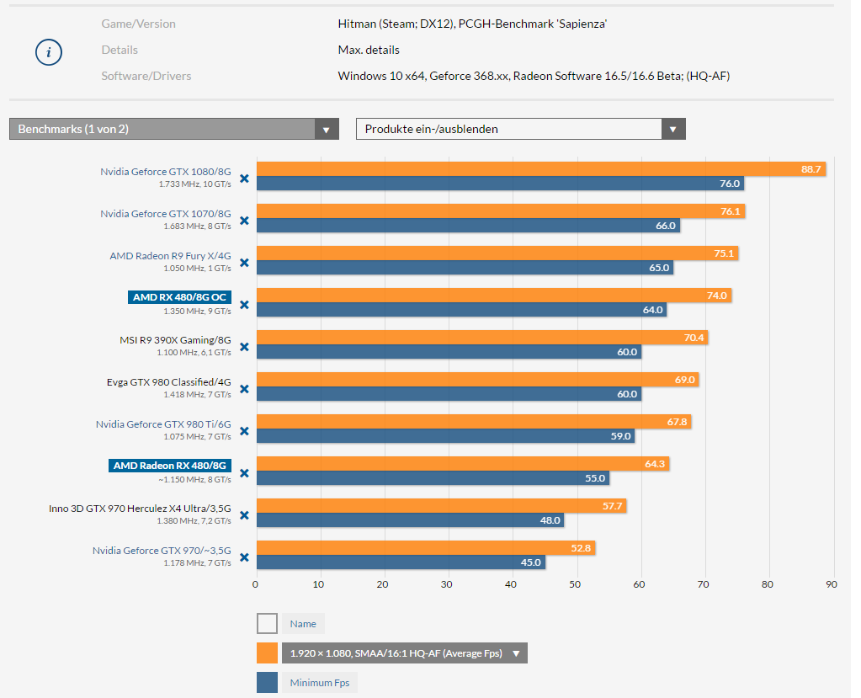The image size is (861, 698).
Task: Click the orange 76.1 bar for GTX 1070
Action: coord(501,211)
